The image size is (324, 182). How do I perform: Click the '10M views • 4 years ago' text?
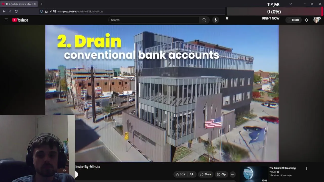coord(280,175)
